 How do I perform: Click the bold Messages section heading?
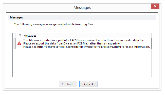16,17
